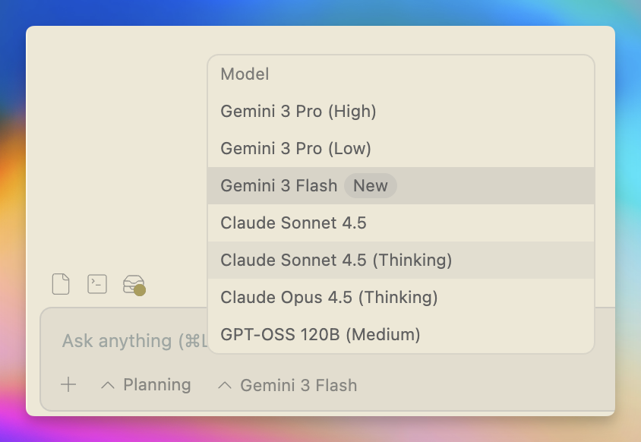The image size is (641, 442).
Task: Select Gemini 3 Flash in model menu
Action: [279, 186]
